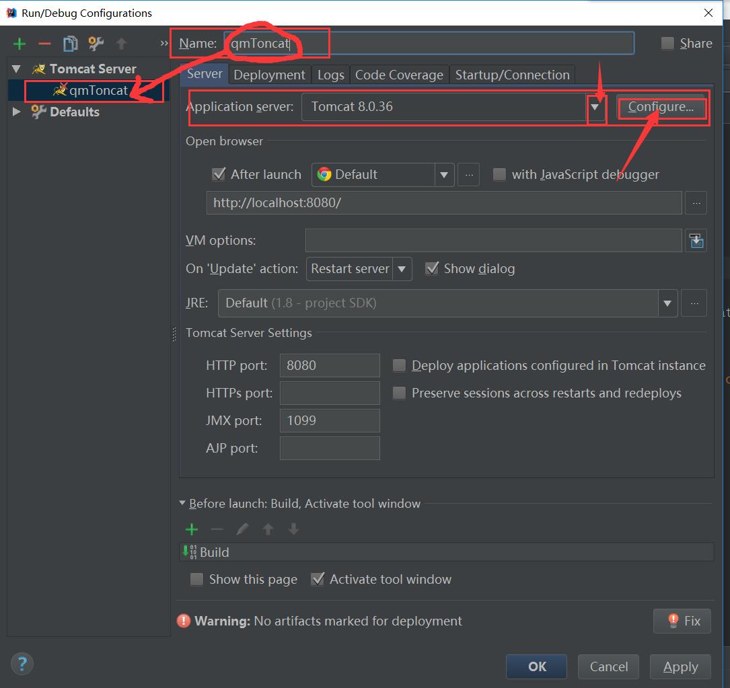730x688 pixels.
Task: Toggle the Share checkbox
Action: 667,43
